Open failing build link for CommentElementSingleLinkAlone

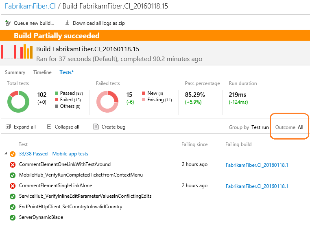tap(257, 186)
